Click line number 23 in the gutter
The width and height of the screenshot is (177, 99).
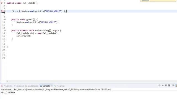click(x=4, y=58)
